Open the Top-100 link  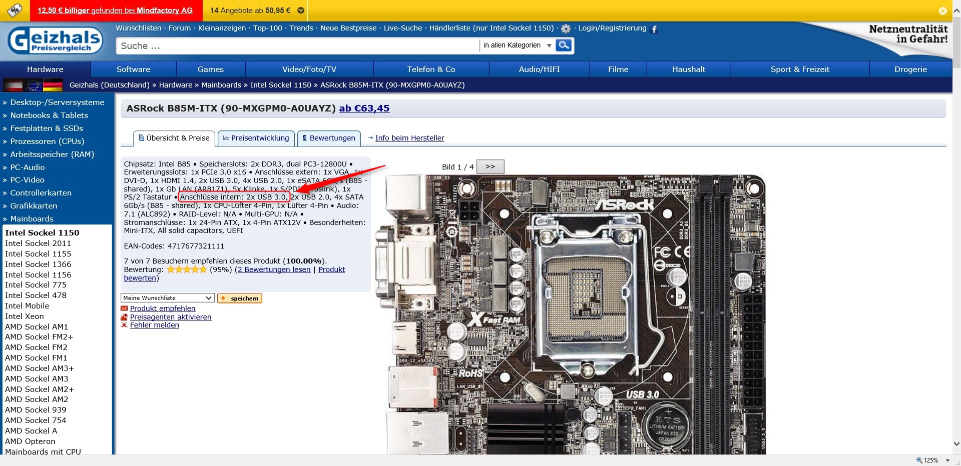click(268, 28)
